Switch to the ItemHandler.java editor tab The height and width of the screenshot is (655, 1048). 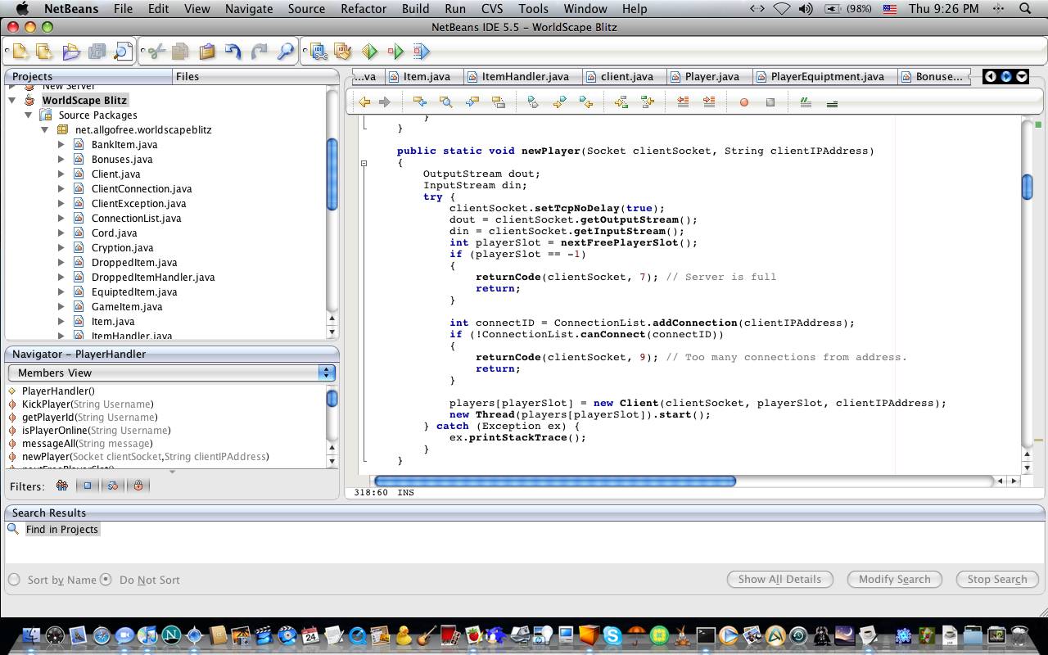525,76
